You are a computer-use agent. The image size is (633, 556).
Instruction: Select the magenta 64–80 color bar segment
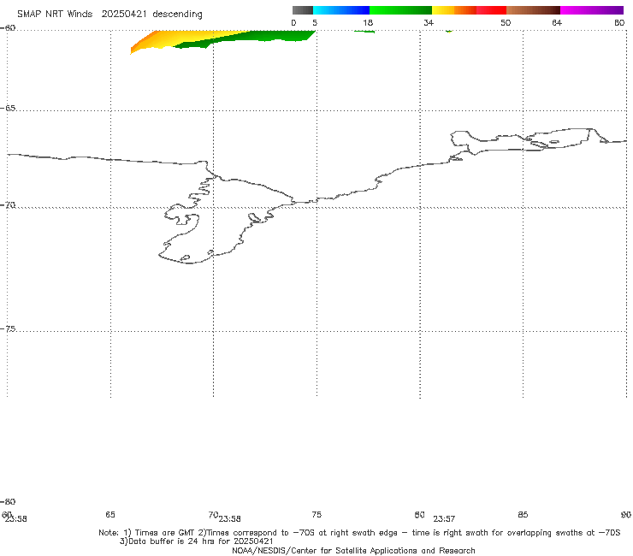pos(592,10)
